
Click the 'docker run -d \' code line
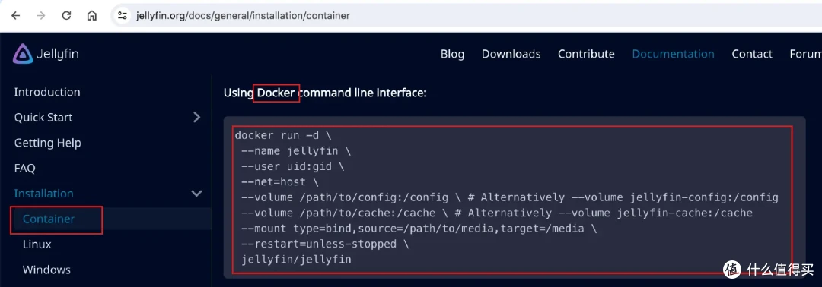[x=283, y=135]
